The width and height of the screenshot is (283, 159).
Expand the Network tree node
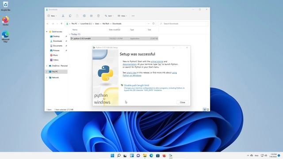(47, 78)
